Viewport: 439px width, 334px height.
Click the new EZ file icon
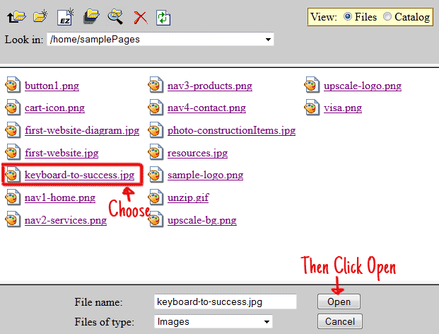pos(66,16)
